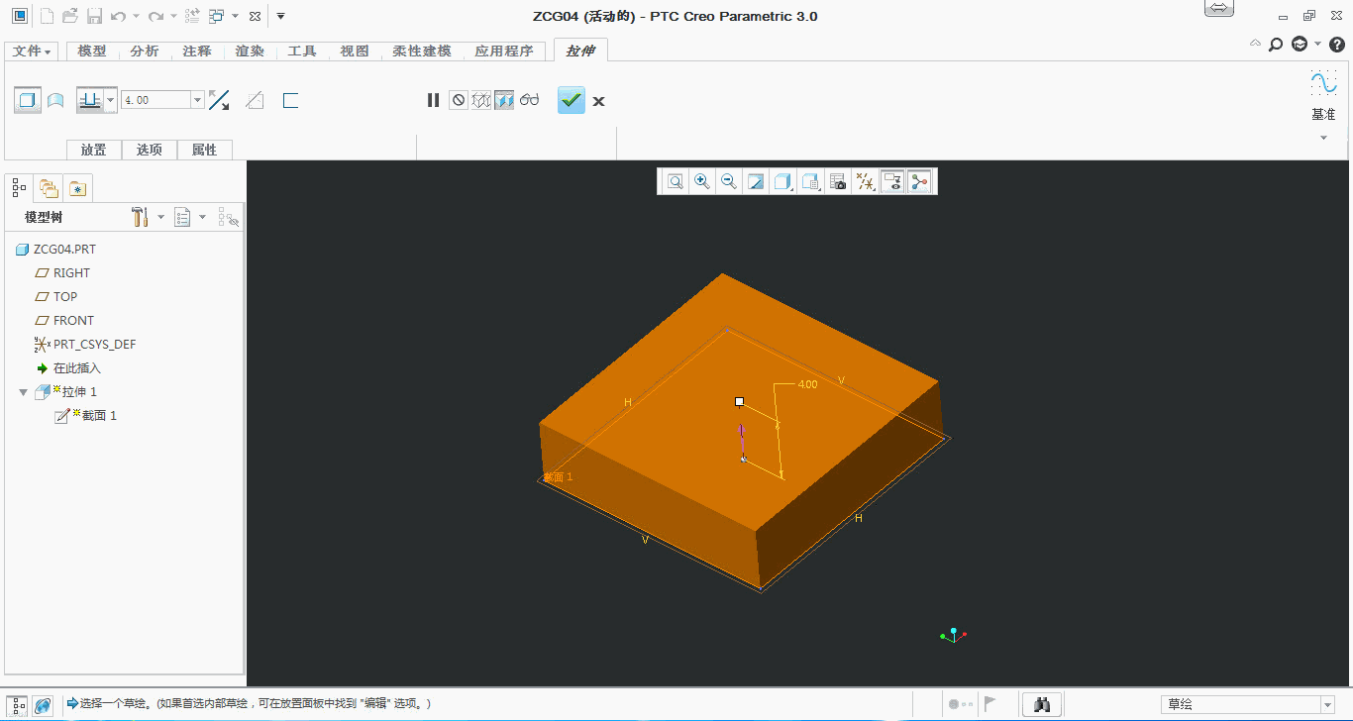Open the 属性 properties panel
This screenshot has width=1353, height=721.
coord(205,150)
